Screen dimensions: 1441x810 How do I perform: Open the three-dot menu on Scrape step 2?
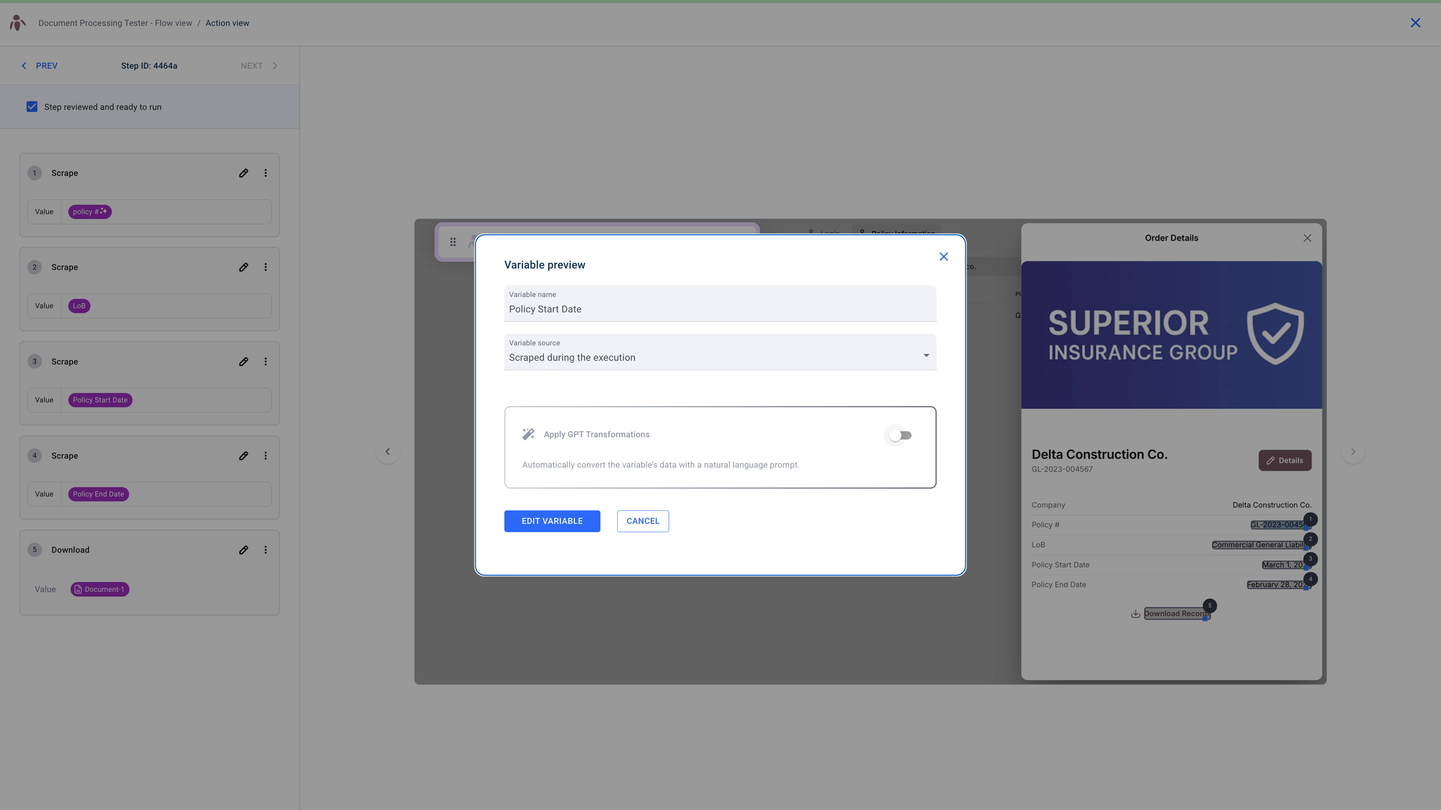[x=266, y=267]
